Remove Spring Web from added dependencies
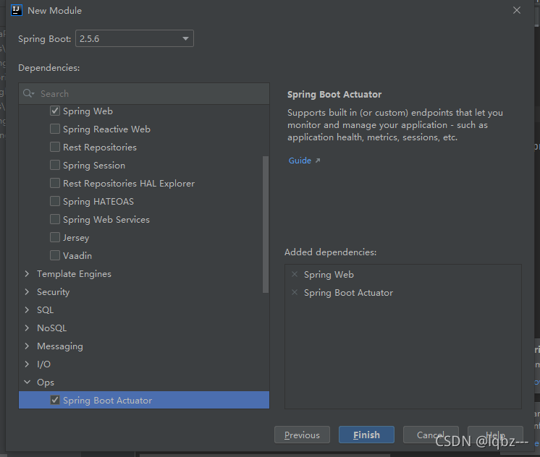Screen dimensions: 540x457 tap(295, 274)
